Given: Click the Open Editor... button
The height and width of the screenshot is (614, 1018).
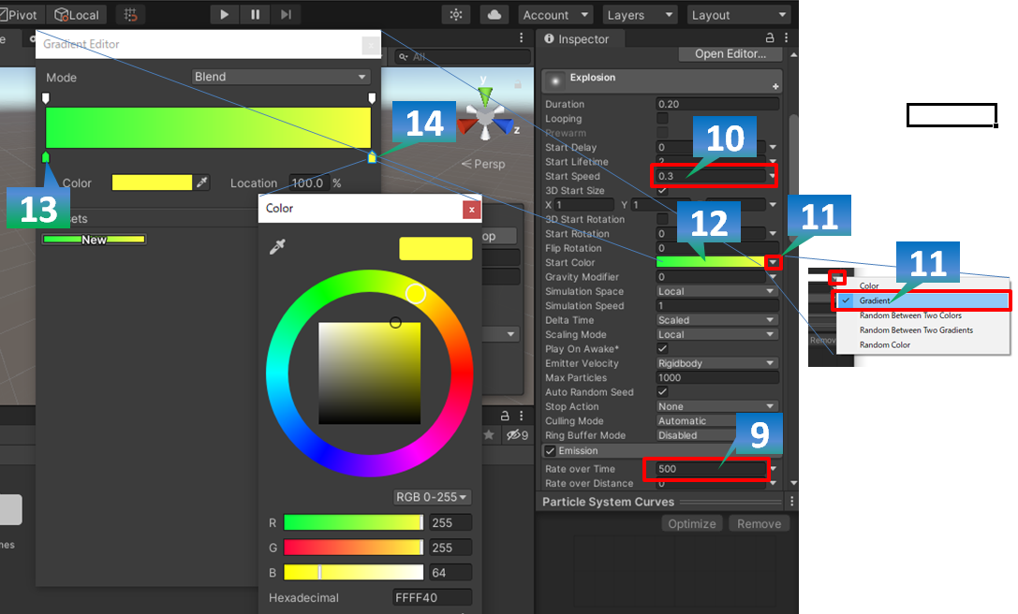Looking at the screenshot, I should (x=730, y=54).
